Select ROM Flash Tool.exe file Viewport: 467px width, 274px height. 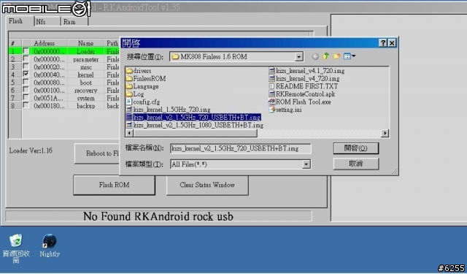[x=300, y=102]
